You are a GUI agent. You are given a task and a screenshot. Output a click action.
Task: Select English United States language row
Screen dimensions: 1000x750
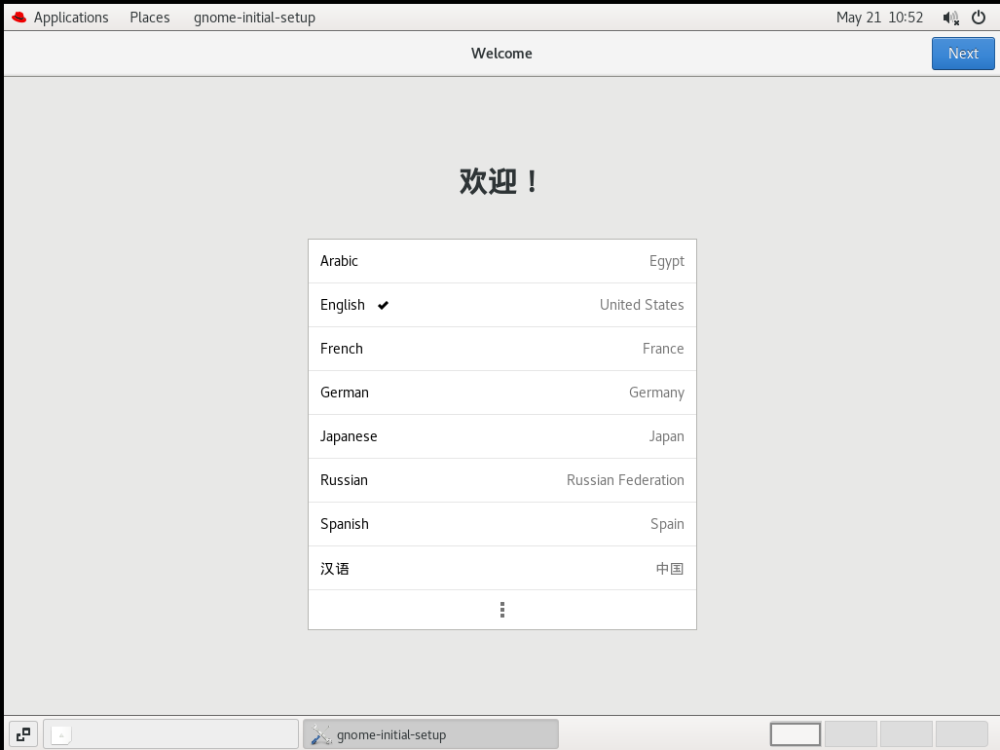[501, 305]
